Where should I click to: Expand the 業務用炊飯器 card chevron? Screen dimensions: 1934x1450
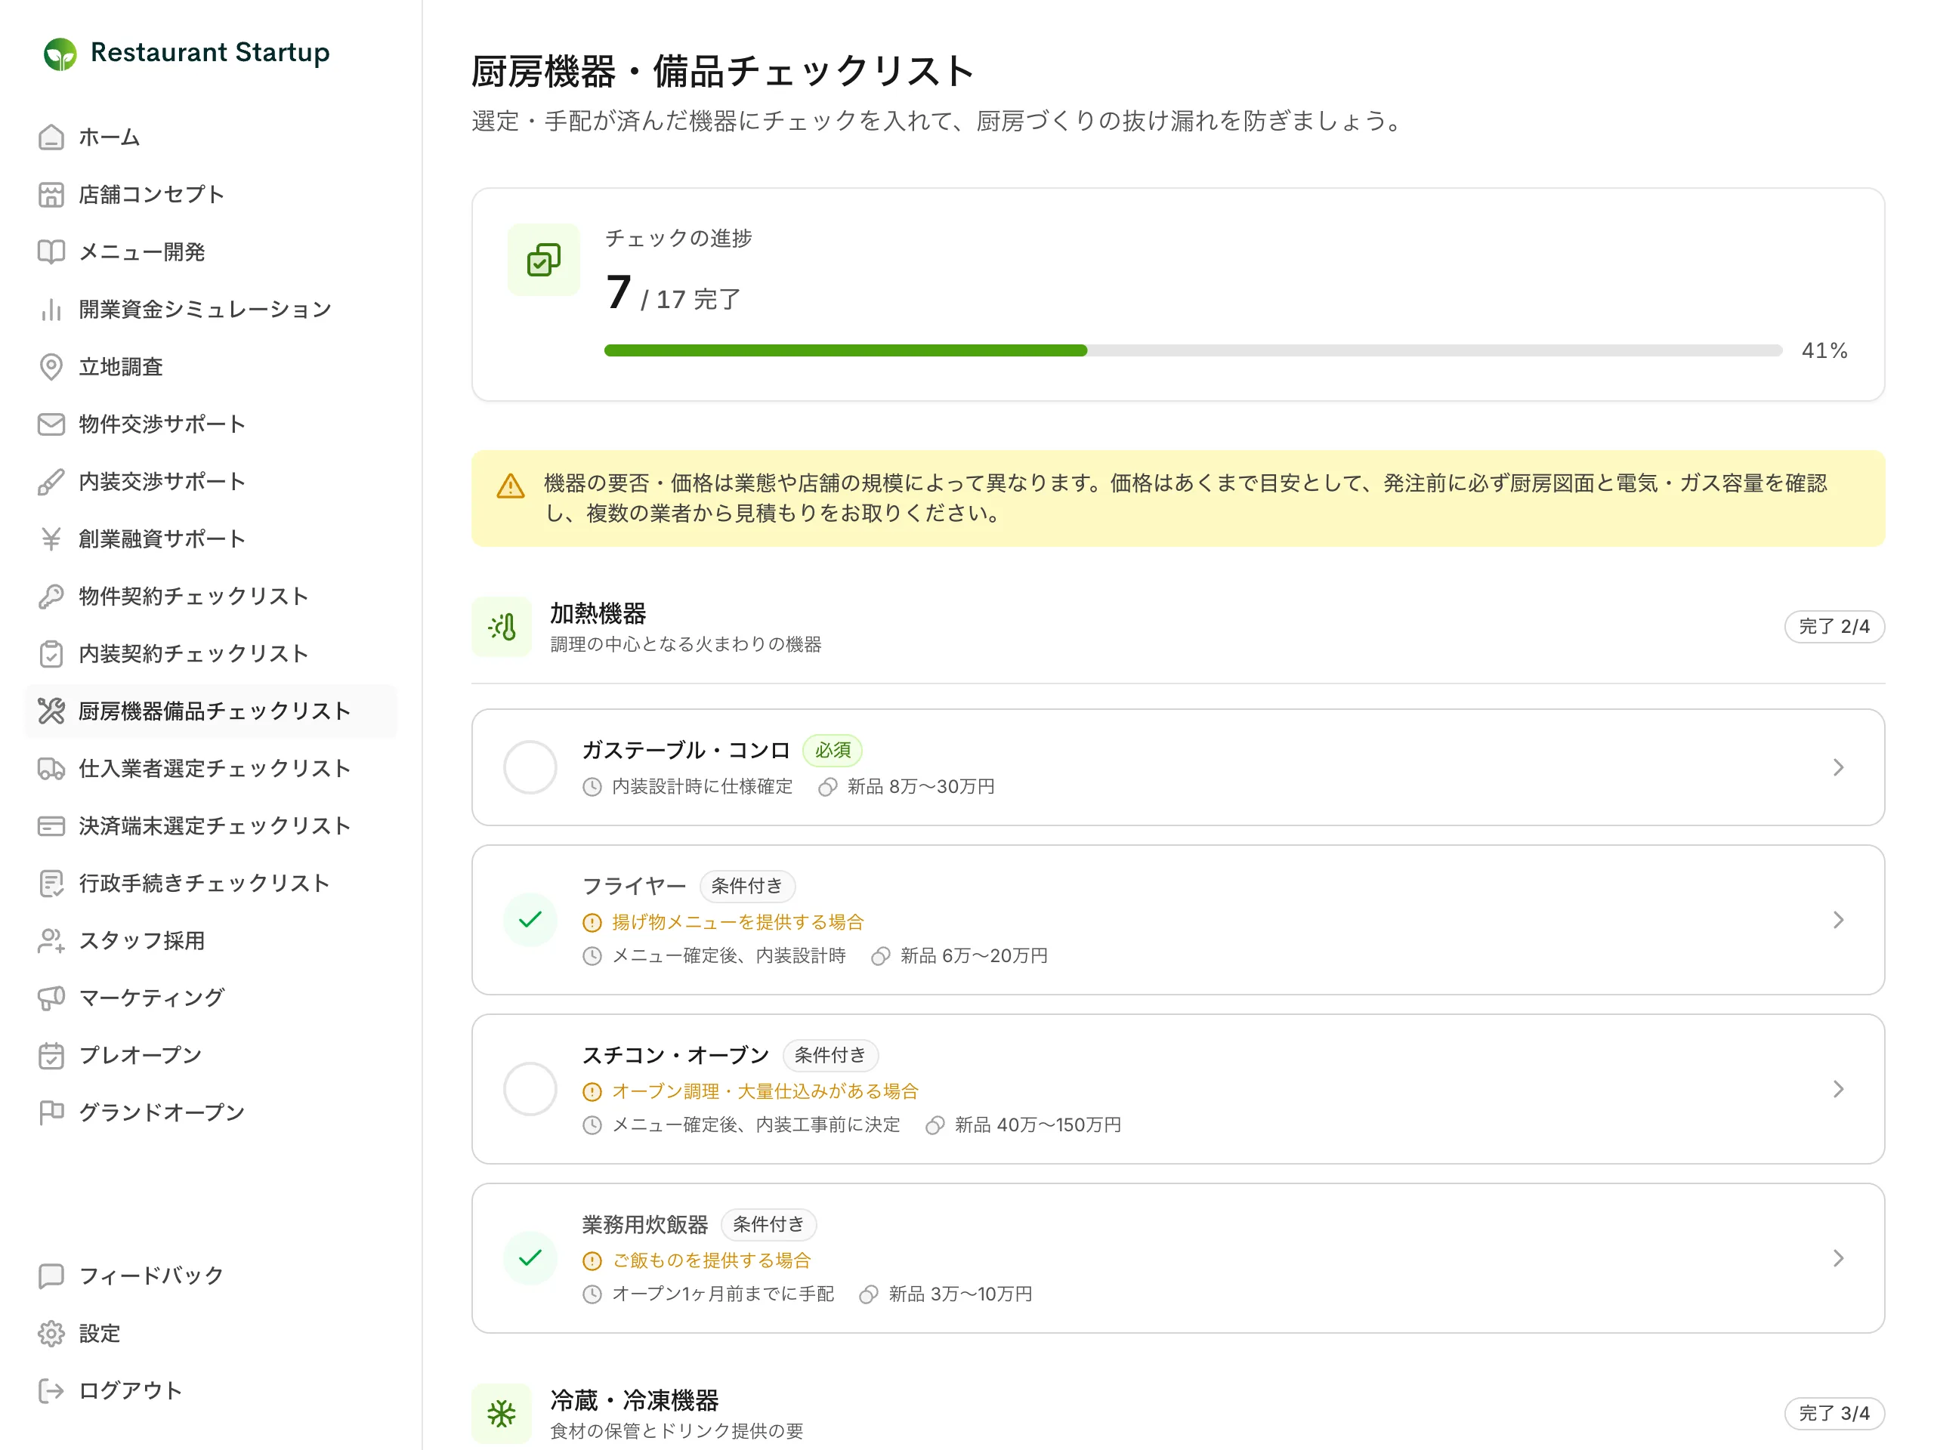[x=1838, y=1257]
